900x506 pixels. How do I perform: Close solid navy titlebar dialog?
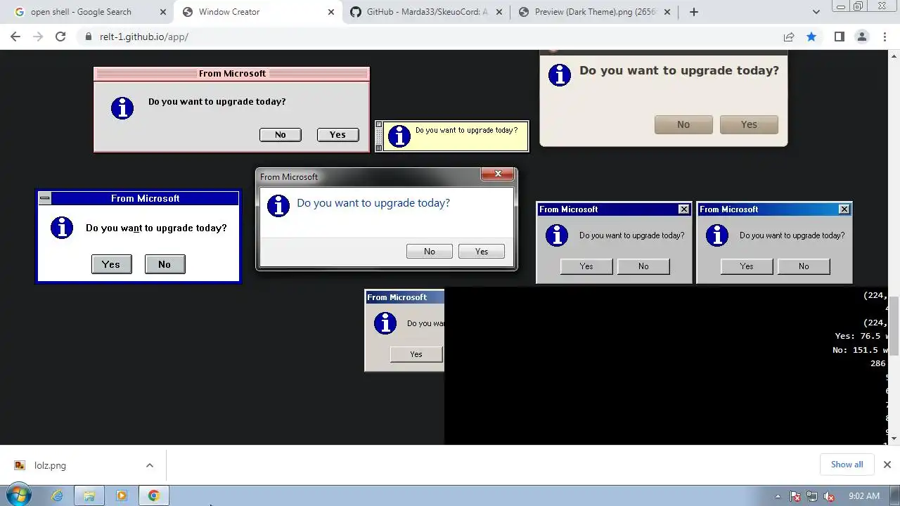(684, 209)
